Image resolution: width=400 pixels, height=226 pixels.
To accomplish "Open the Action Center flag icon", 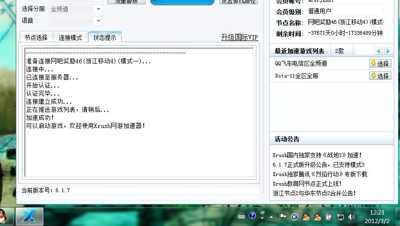I will pos(283,216).
